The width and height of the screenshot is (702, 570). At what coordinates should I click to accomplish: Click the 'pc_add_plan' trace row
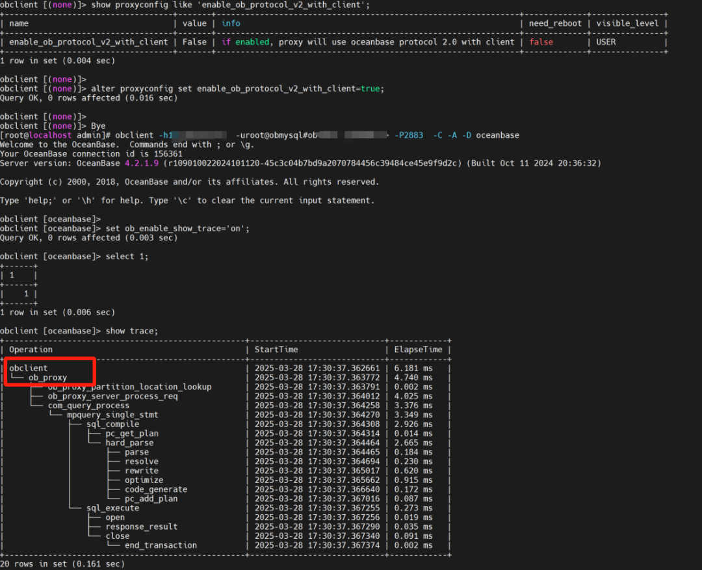226,499
